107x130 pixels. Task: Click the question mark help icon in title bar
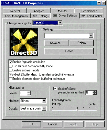click(99, 3)
